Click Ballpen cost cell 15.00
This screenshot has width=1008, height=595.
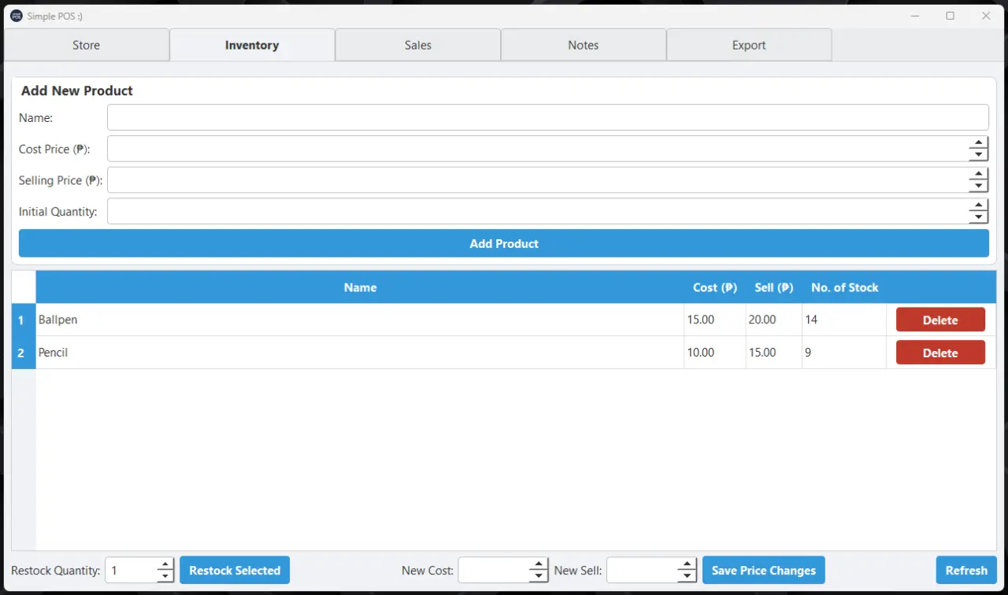click(x=715, y=320)
